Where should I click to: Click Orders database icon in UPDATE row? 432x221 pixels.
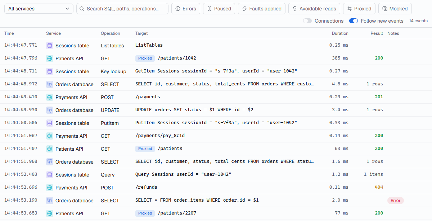coord(50,110)
